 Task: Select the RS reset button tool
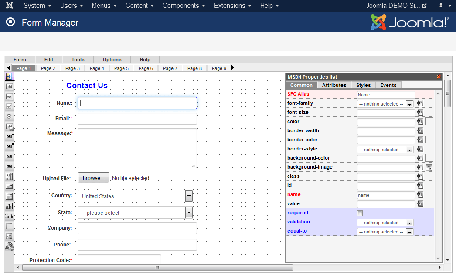click(x=9, y=156)
